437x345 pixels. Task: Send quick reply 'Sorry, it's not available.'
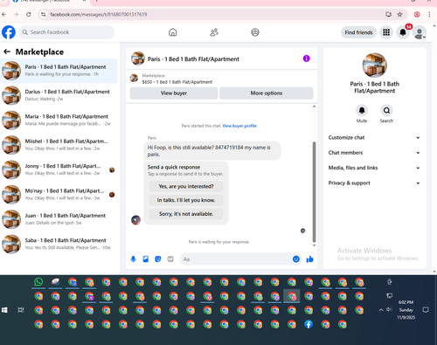(186, 214)
